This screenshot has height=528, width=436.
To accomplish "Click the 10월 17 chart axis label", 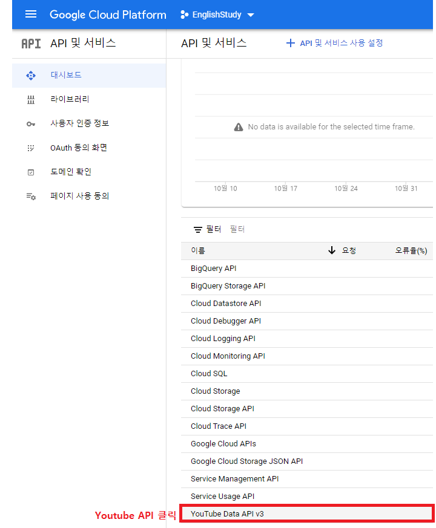I will pos(286,188).
